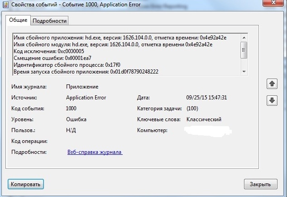Select the Источник value Application Error

click(86, 98)
